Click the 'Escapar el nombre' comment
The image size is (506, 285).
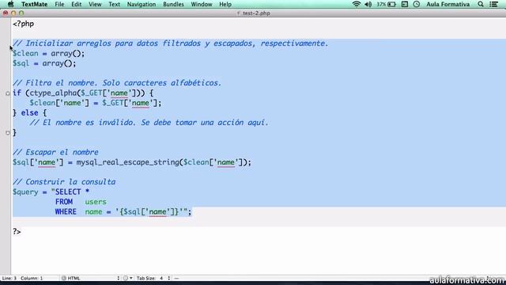(55, 152)
